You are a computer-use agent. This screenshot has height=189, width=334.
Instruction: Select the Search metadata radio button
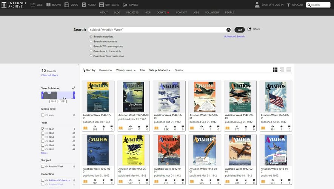91,37
